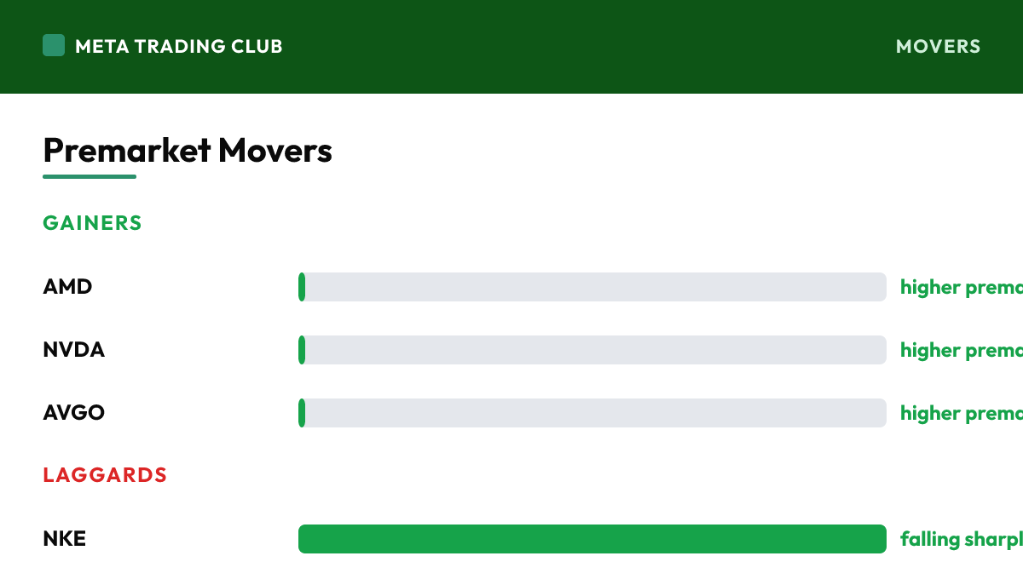Click the NVDA progress bar track
The image size is (1023, 579).
(592, 350)
